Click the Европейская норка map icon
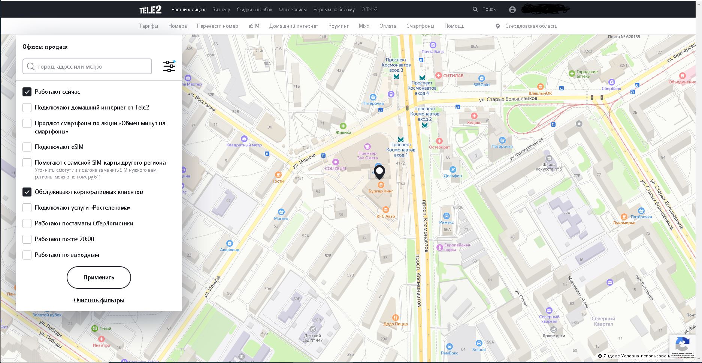702x363 pixels. [440, 247]
